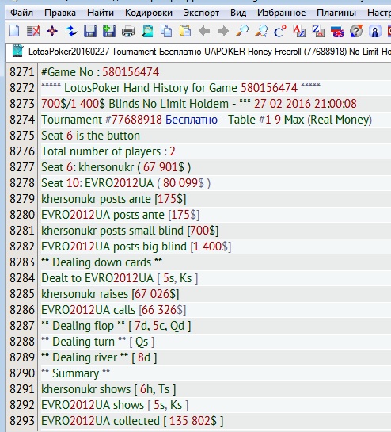Close file icon with red X
Image resolution: width=391 pixels, height=432 pixels.
pos(33,31)
